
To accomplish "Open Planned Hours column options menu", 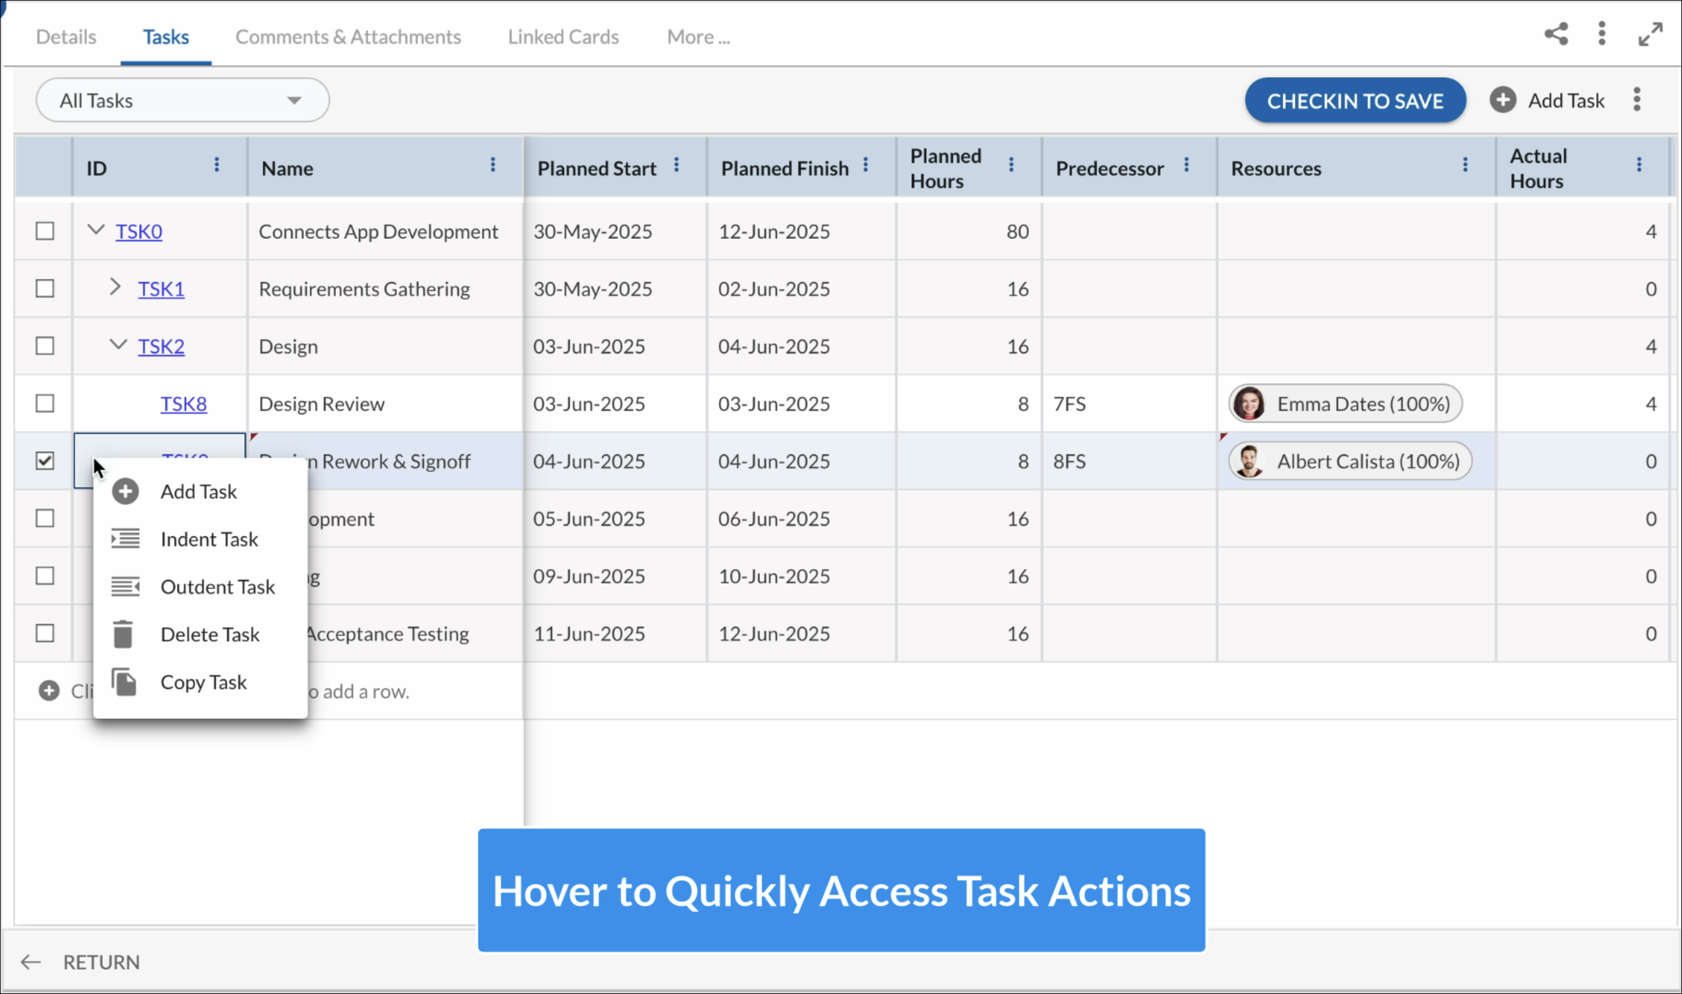I will pos(1011,165).
